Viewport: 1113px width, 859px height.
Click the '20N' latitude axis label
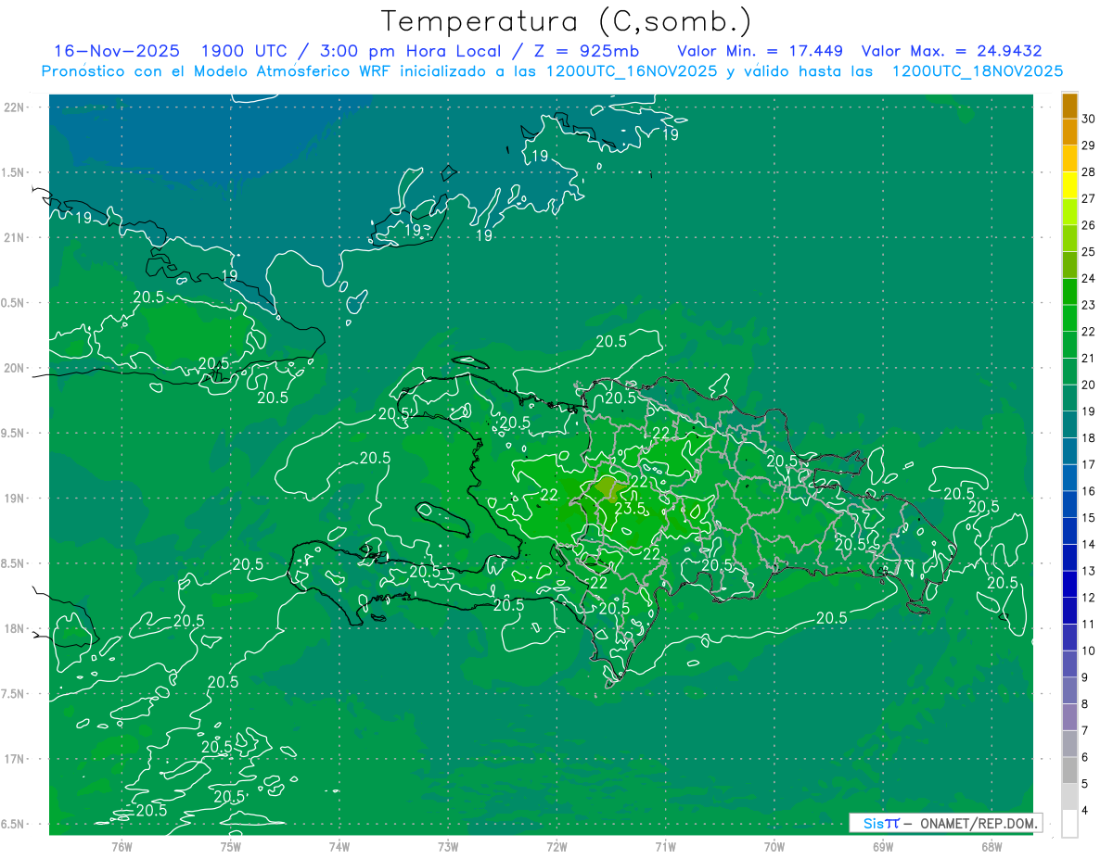[x=15, y=368]
